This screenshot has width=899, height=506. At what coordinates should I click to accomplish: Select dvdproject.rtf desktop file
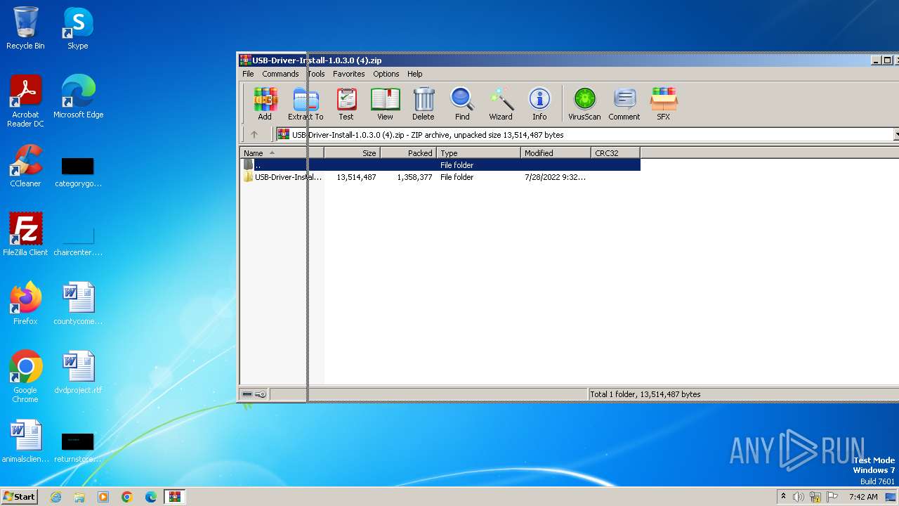78,372
